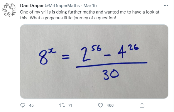Click Dan Draper's profile avatar
Image resolution: width=174 pixels, height=112 pixels.
pos(9,10)
